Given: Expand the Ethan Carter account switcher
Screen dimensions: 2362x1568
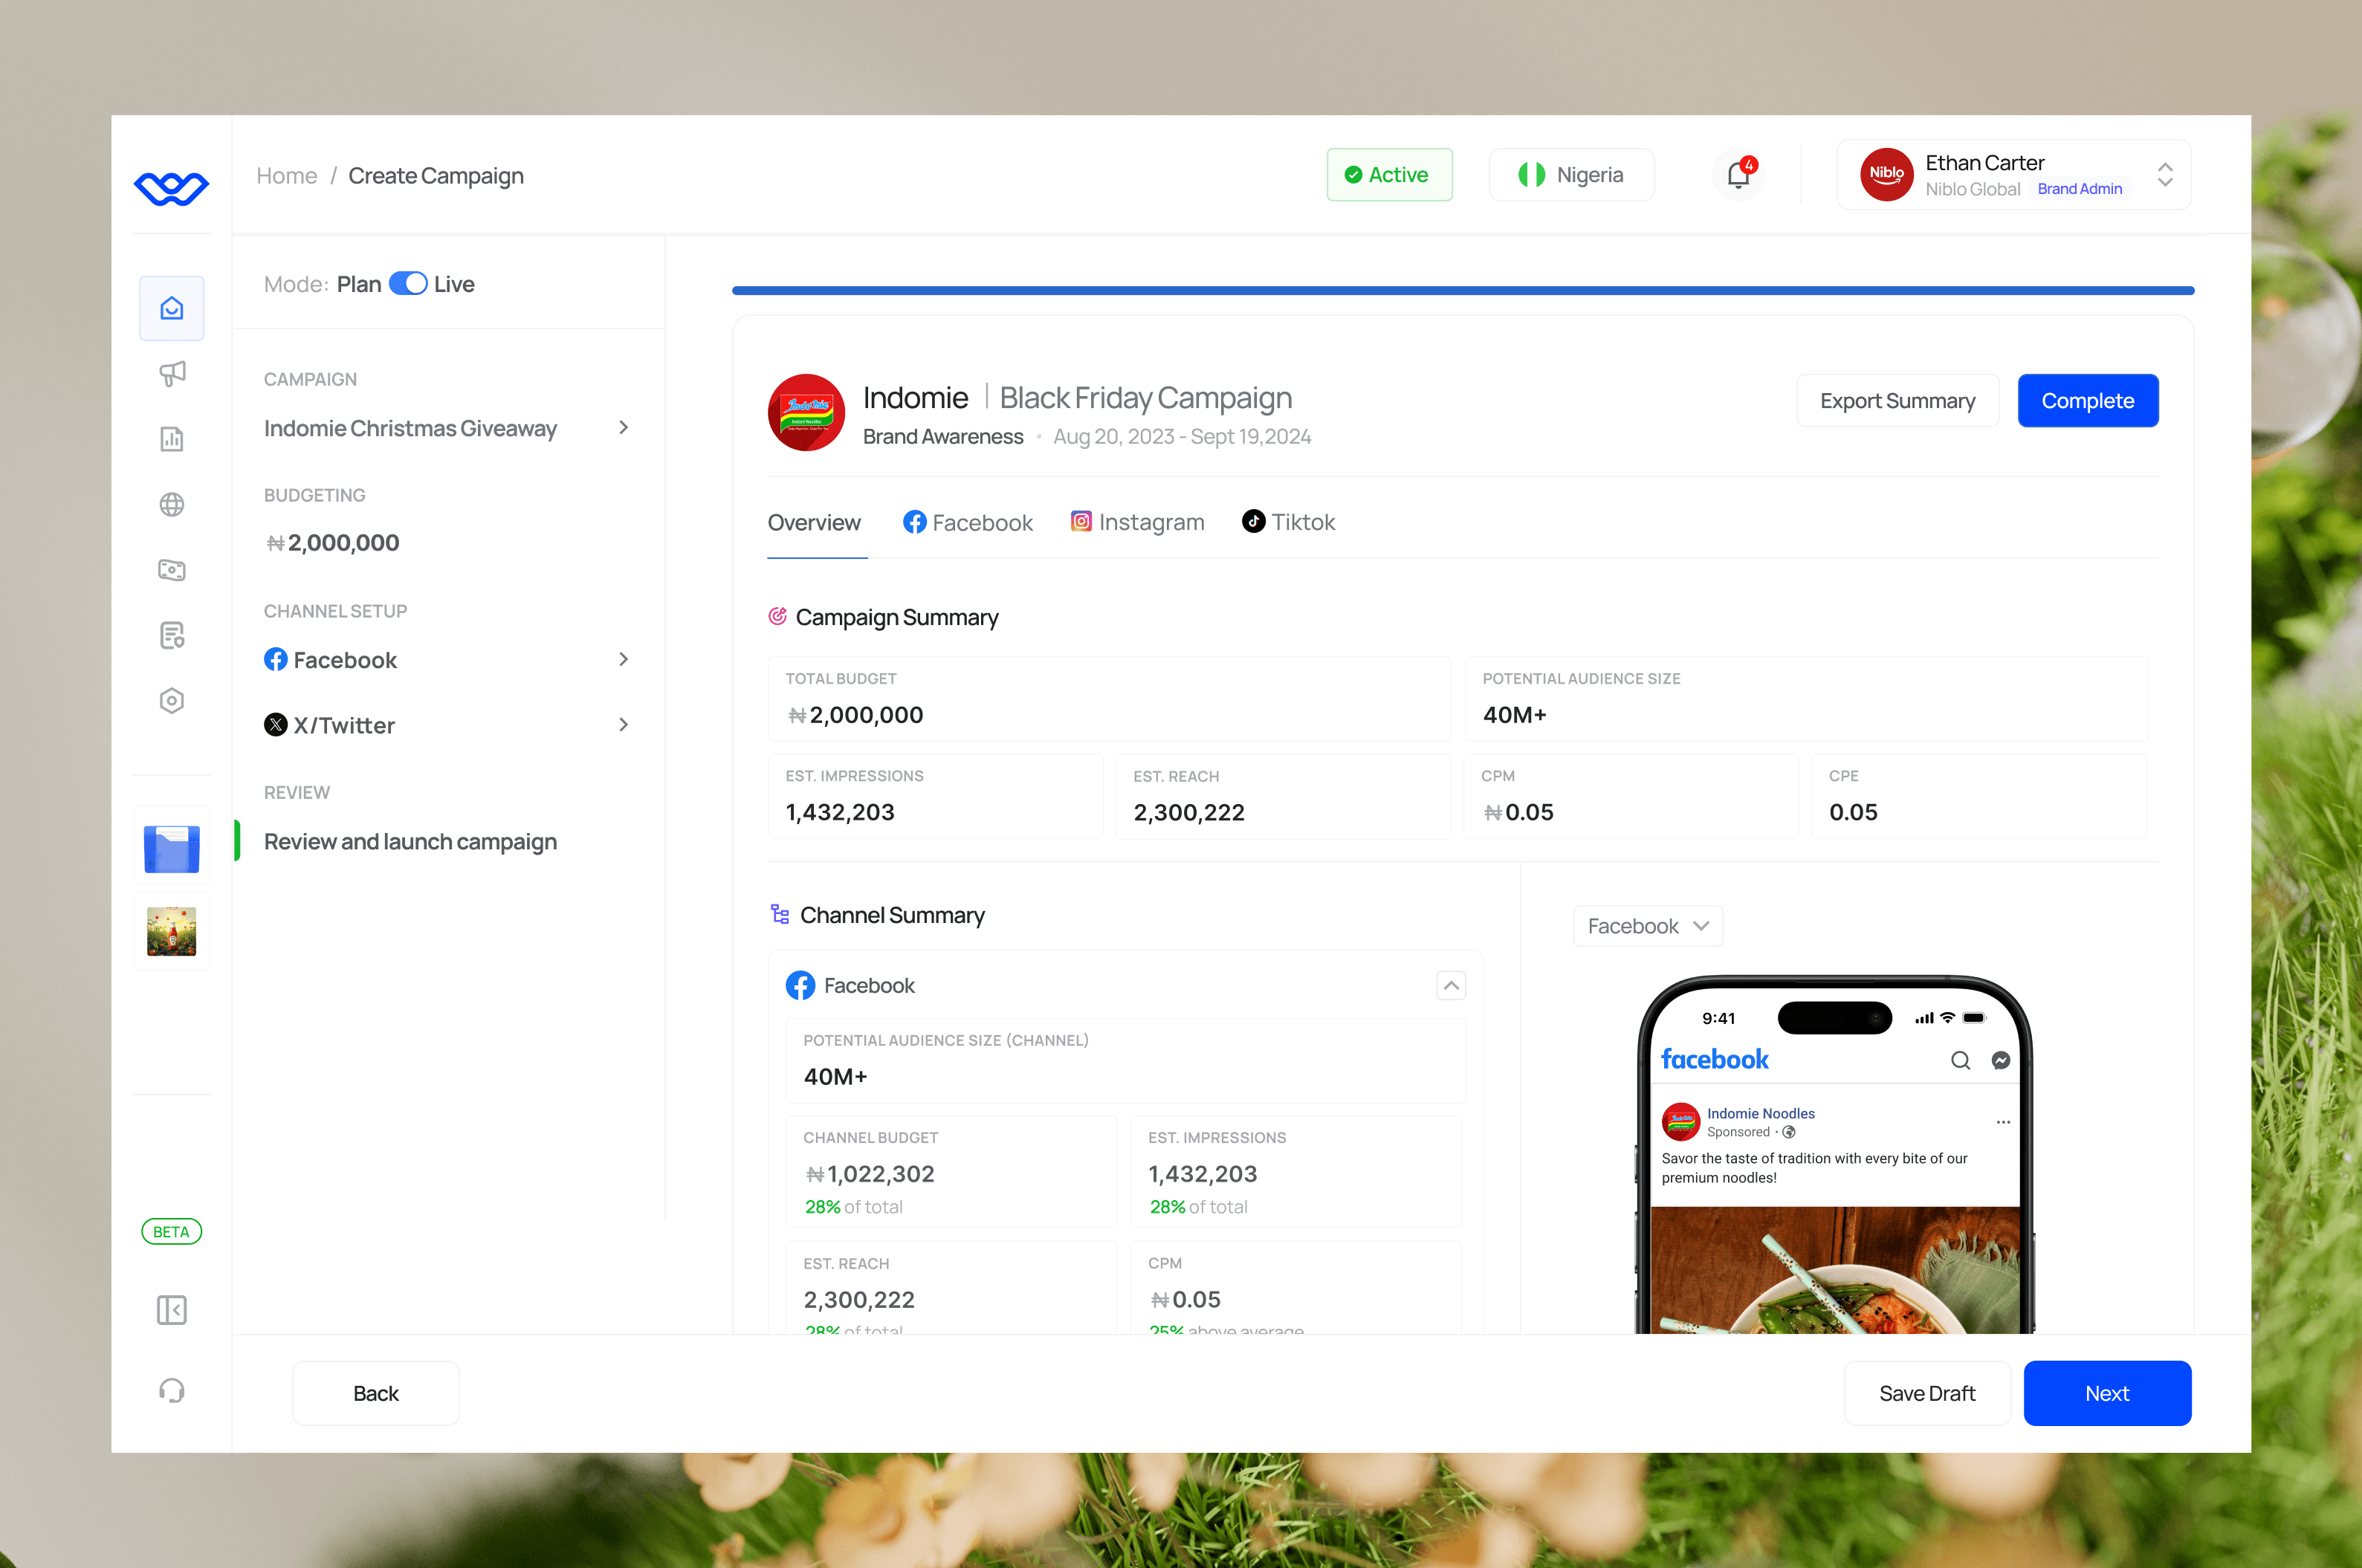Looking at the screenshot, I should click(x=2164, y=175).
